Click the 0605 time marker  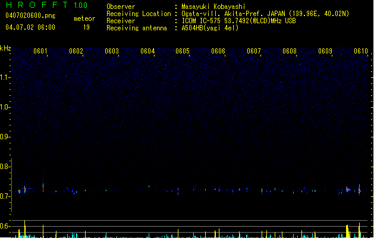(183, 51)
